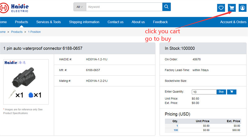Click the connector product image
The width and height of the screenshot is (248, 137).
tap(26, 82)
